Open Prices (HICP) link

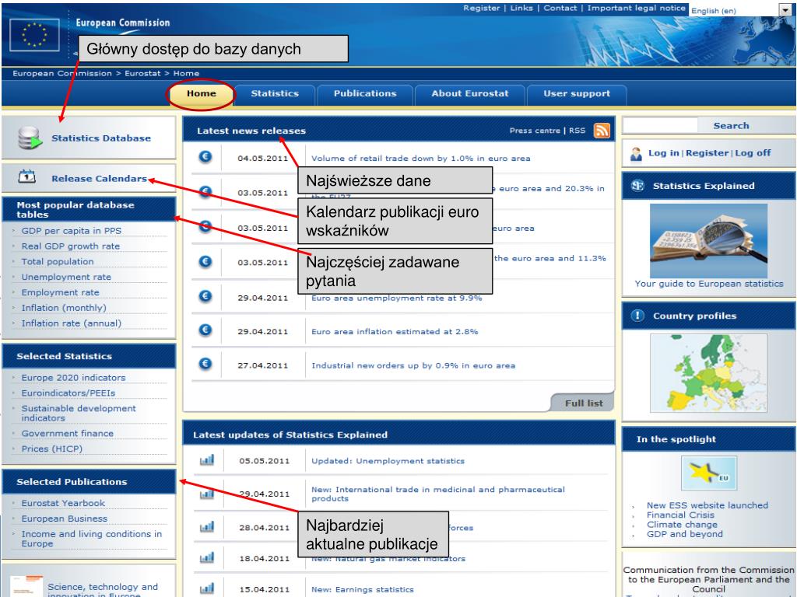pos(52,449)
